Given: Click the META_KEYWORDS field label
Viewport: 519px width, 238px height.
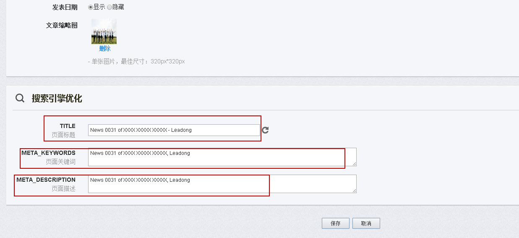Looking at the screenshot, I should pos(48,153).
